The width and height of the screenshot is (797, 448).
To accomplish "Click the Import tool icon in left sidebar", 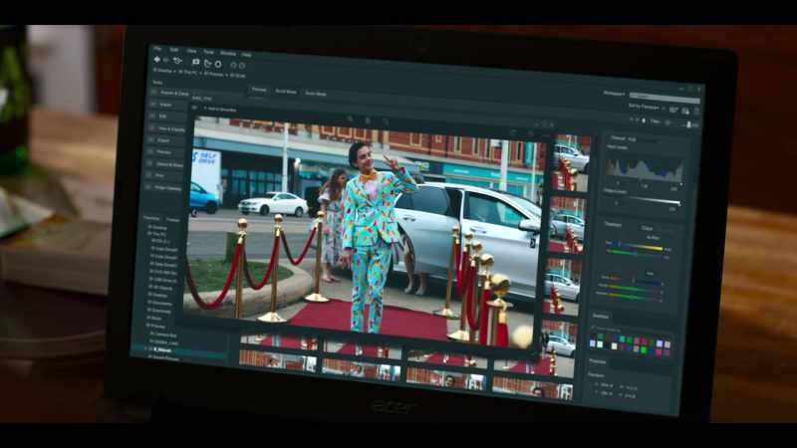I will pos(154,105).
